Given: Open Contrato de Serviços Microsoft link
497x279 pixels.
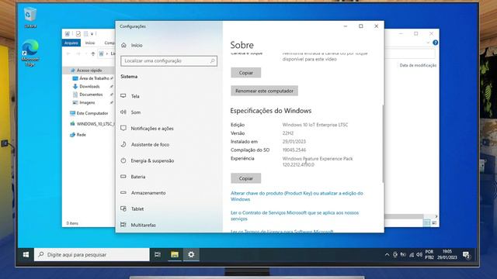Looking at the screenshot, I should (x=295, y=215).
